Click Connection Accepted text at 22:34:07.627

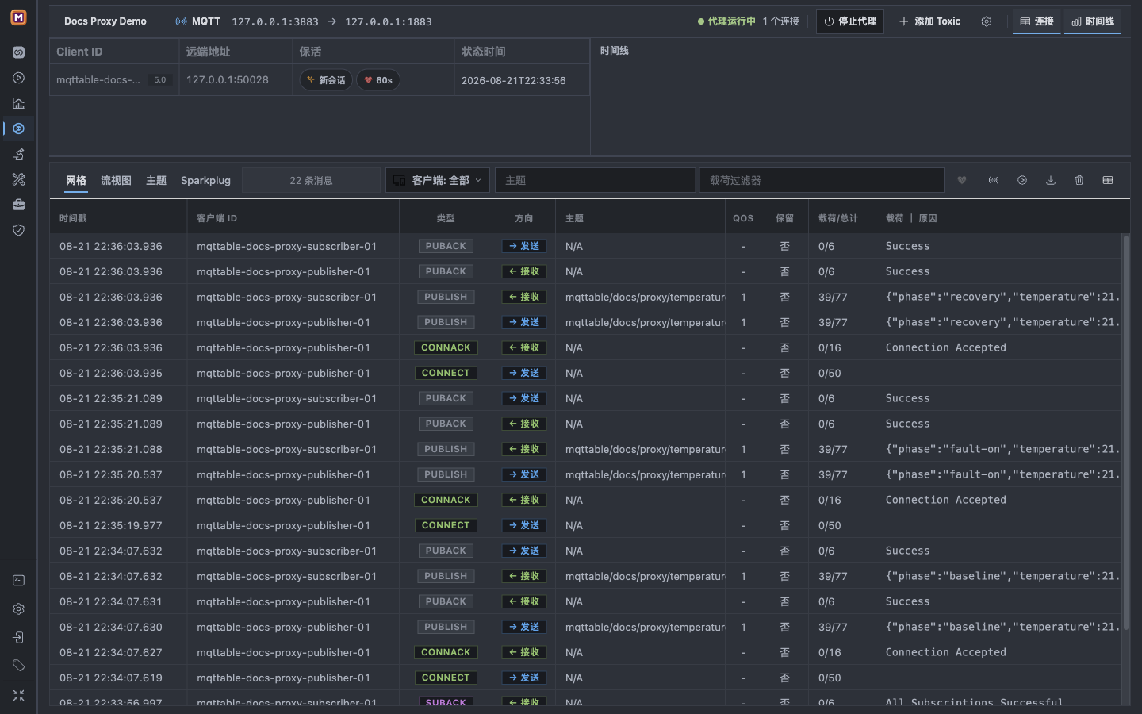point(946,652)
